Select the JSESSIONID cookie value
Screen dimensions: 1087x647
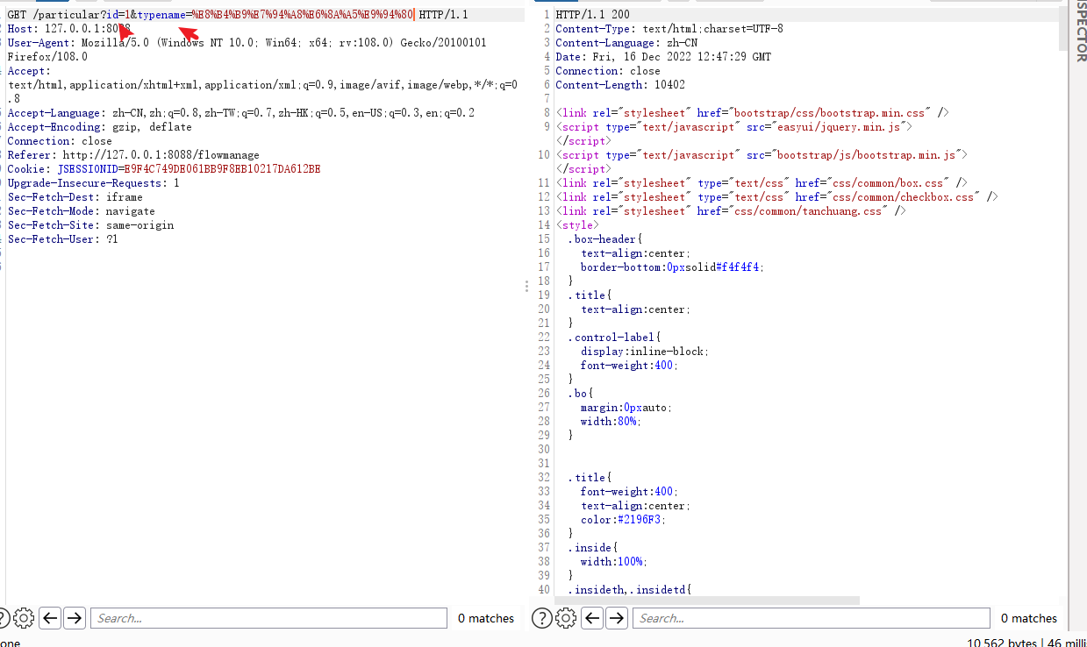222,169
